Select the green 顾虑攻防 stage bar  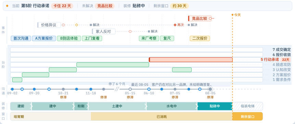(x=113, y=65)
